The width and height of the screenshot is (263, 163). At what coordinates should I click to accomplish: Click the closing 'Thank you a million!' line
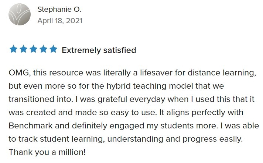47,152
